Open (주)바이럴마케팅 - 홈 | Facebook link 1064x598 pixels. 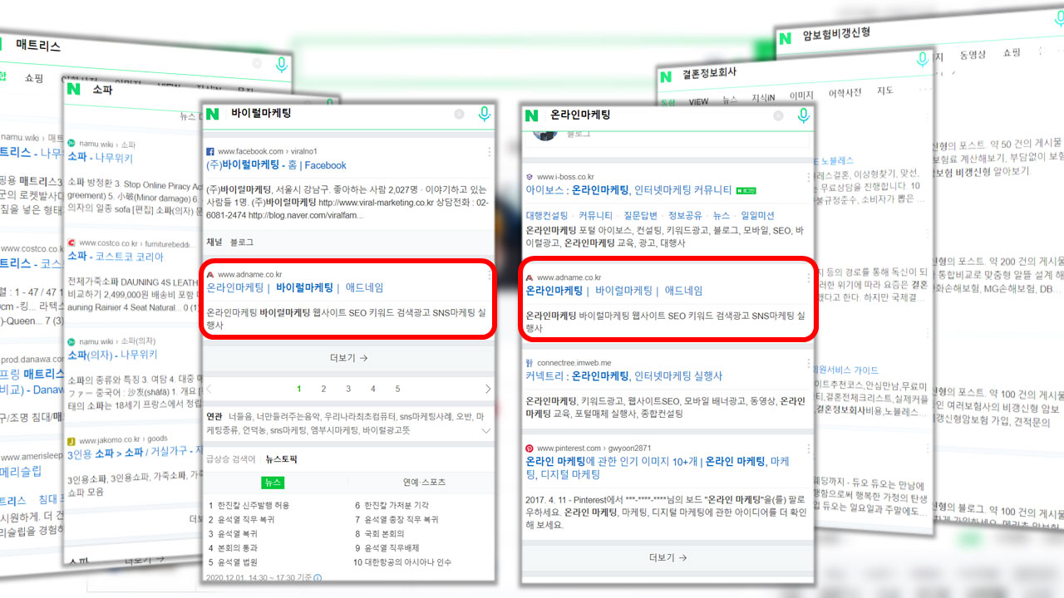click(x=277, y=165)
